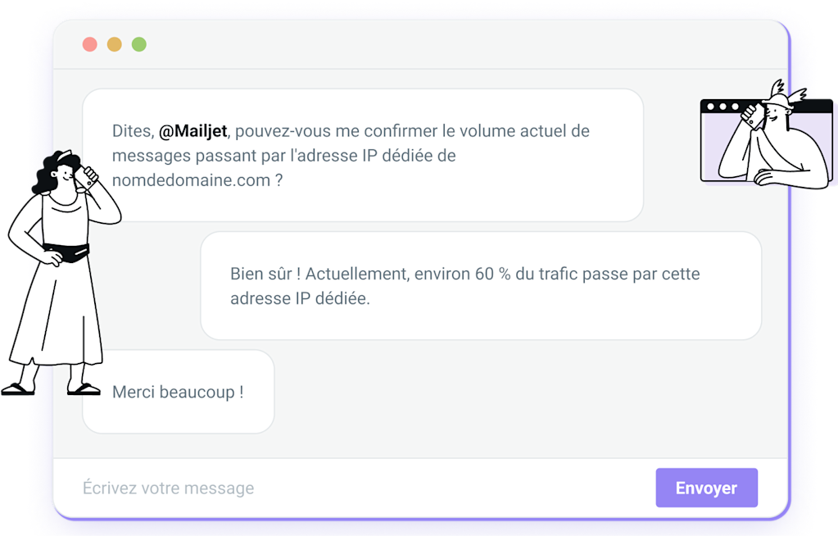Click the first white dot in mini window
838x536 pixels.
pos(710,107)
